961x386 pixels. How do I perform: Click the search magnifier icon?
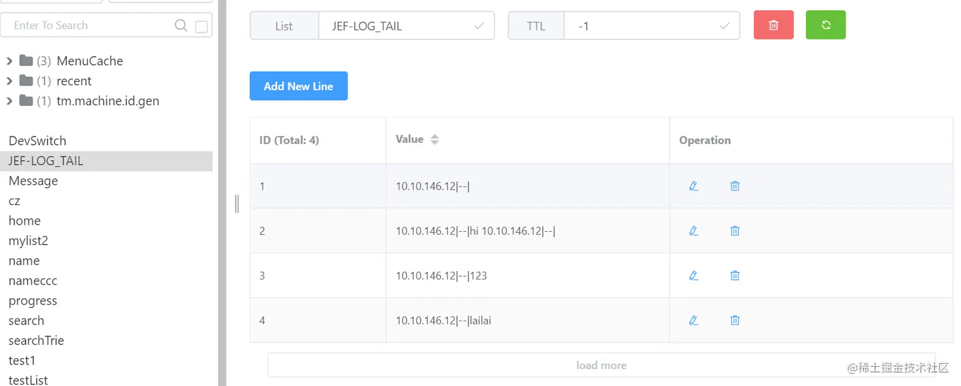[181, 25]
